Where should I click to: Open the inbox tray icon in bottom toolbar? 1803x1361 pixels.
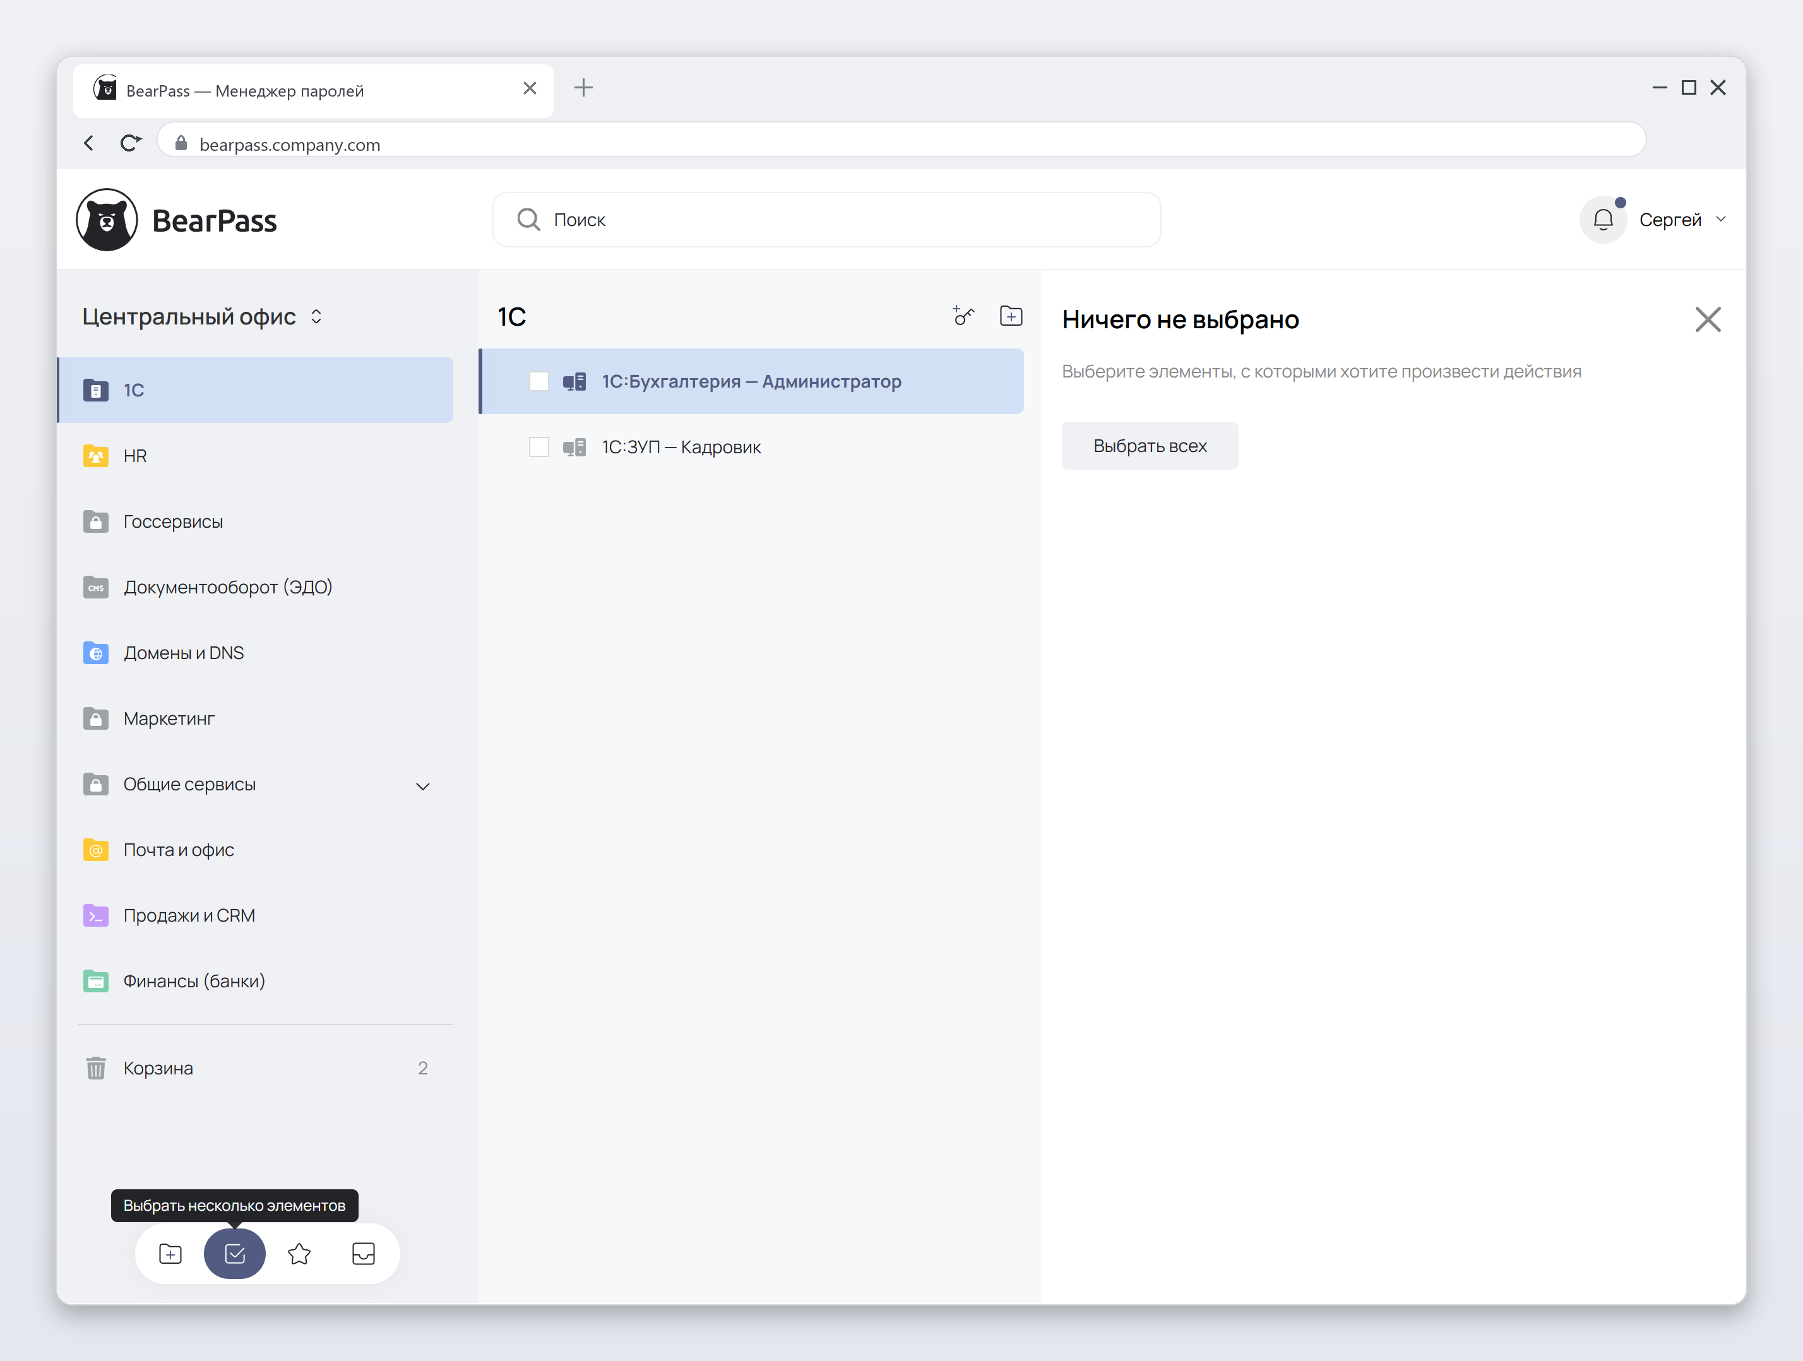(x=364, y=1254)
